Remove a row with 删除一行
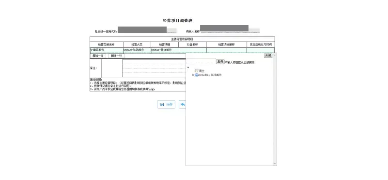Image resolution: width=388 pixels, height=180 pixels. click(x=116, y=56)
